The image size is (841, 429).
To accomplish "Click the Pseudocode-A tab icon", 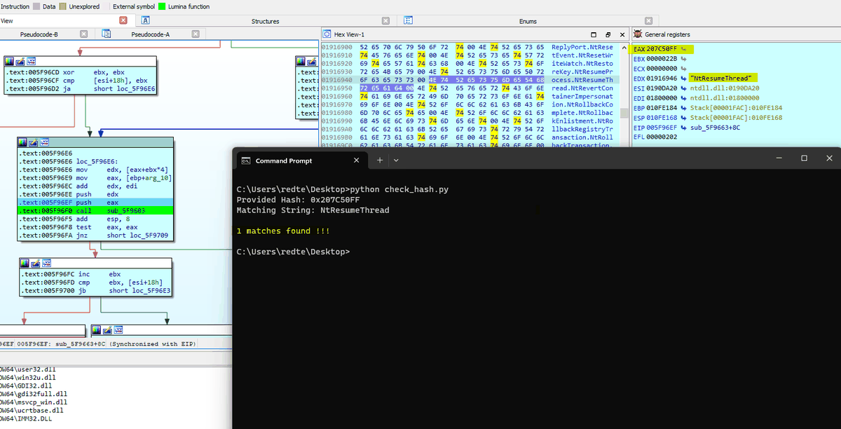I will (x=107, y=34).
